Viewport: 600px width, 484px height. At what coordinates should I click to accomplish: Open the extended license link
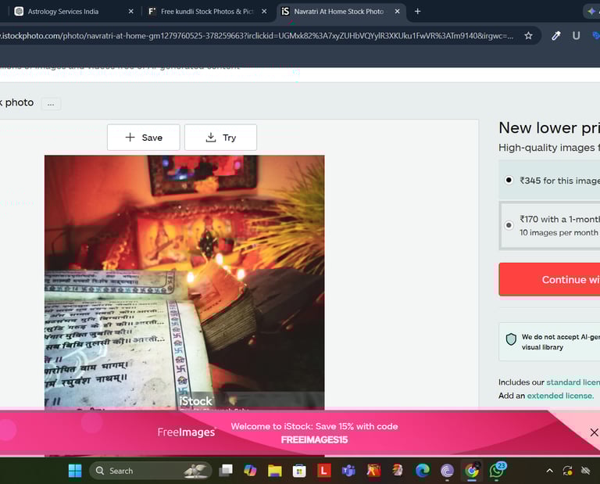tap(560, 396)
